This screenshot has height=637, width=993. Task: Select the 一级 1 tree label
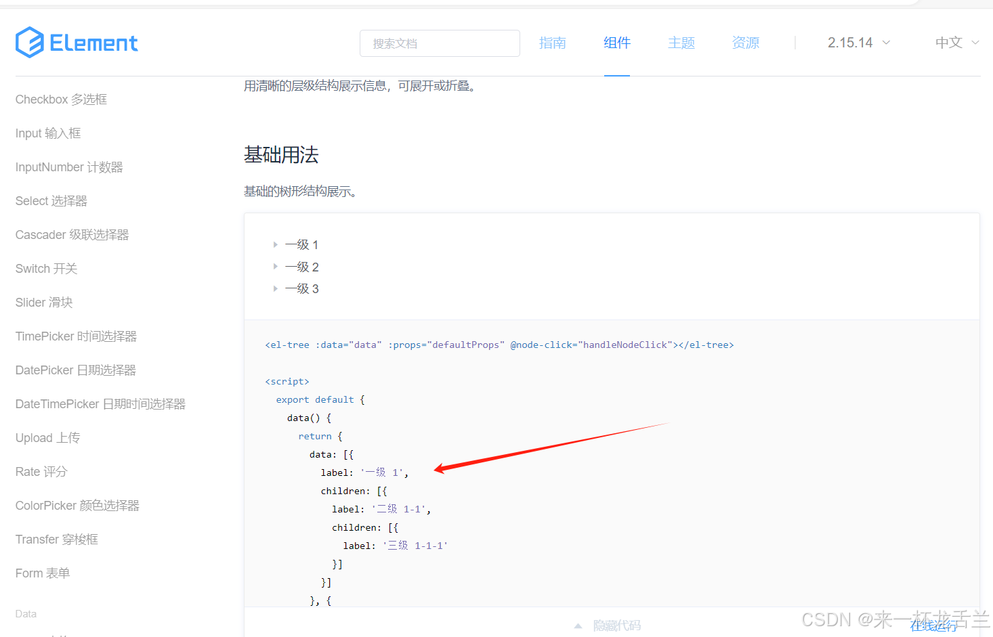click(x=301, y=244)
